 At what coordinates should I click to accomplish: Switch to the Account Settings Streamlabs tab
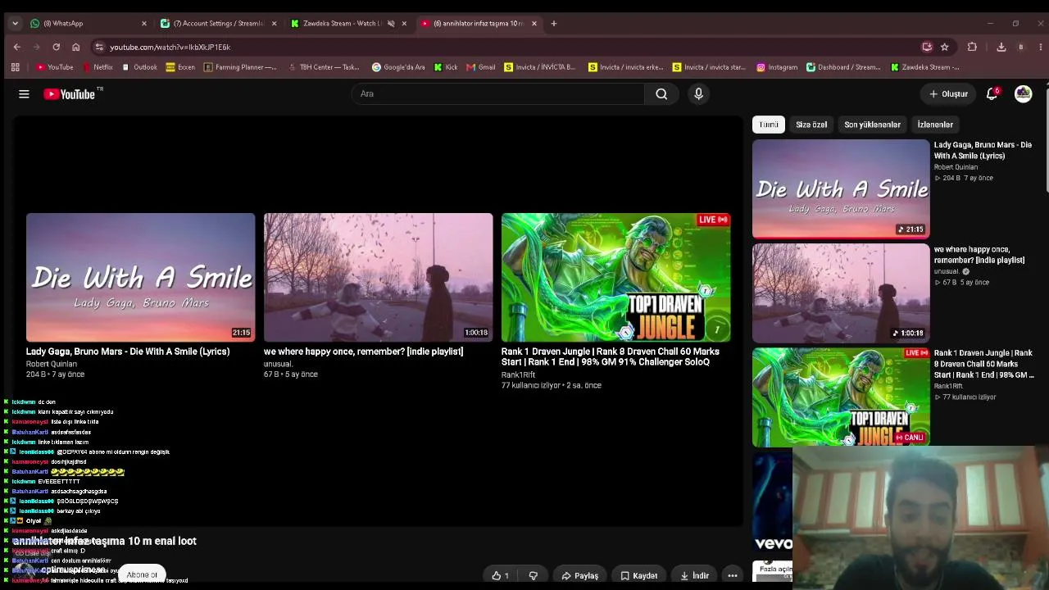coord(218,24)
